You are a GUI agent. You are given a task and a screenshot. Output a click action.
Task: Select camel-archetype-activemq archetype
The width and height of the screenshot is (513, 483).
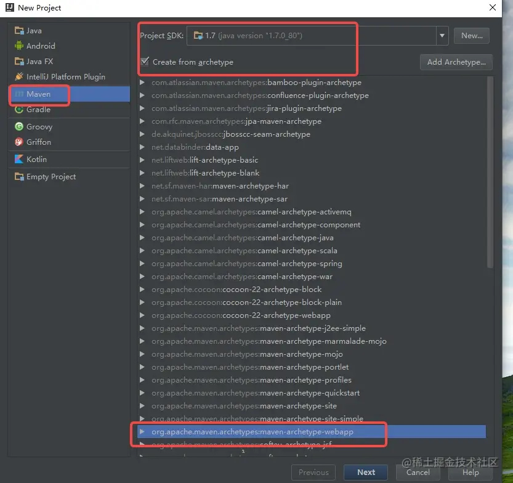pyautogui.click(x=312, y=212)
